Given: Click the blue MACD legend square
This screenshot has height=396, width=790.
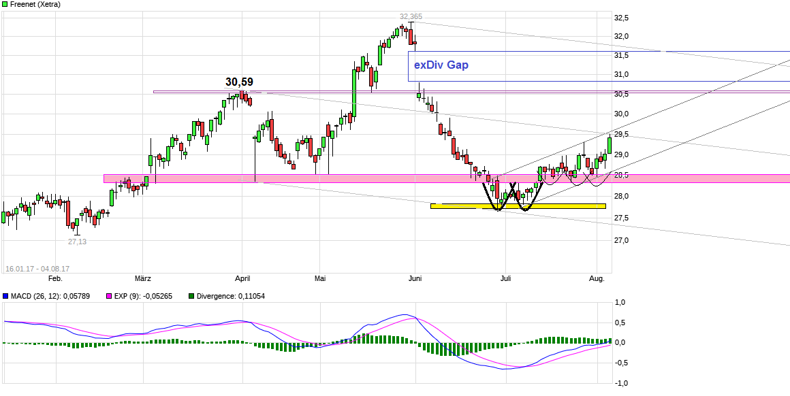Looking at the screenshot, I should [x=5, y=297].
